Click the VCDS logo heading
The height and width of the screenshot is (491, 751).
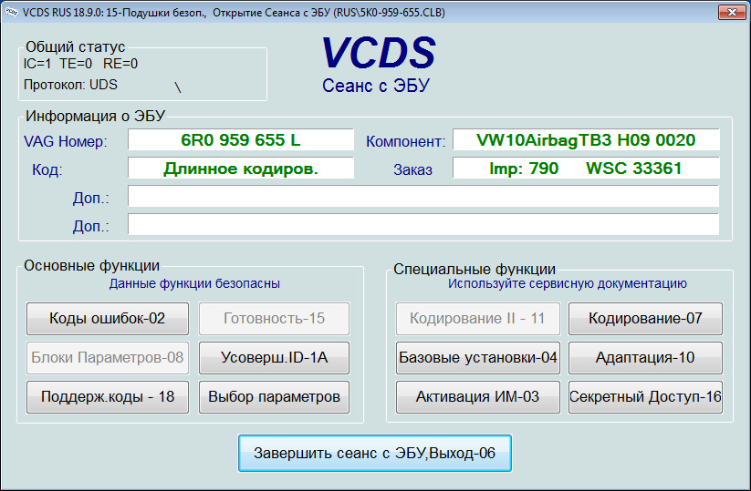coord(379,53)
